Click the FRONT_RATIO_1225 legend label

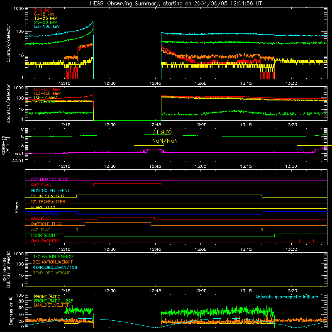pyautogui.click(x=54, y=301)
